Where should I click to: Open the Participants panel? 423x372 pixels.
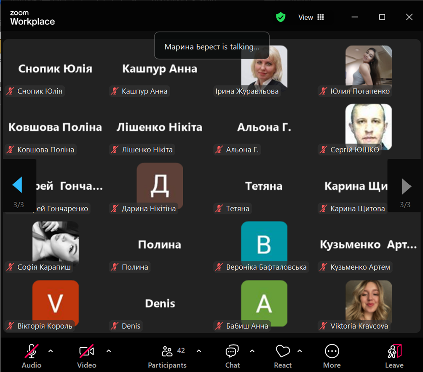coord(167,356)
